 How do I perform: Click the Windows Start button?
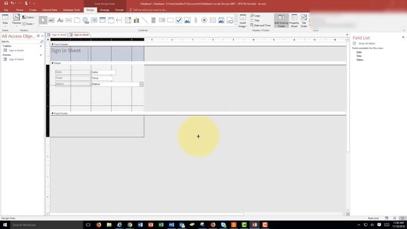(5, 225)
